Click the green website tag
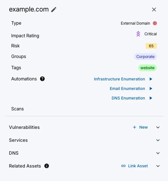 click(x=148, y=68)
